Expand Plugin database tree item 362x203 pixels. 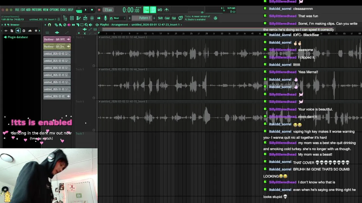16,37
